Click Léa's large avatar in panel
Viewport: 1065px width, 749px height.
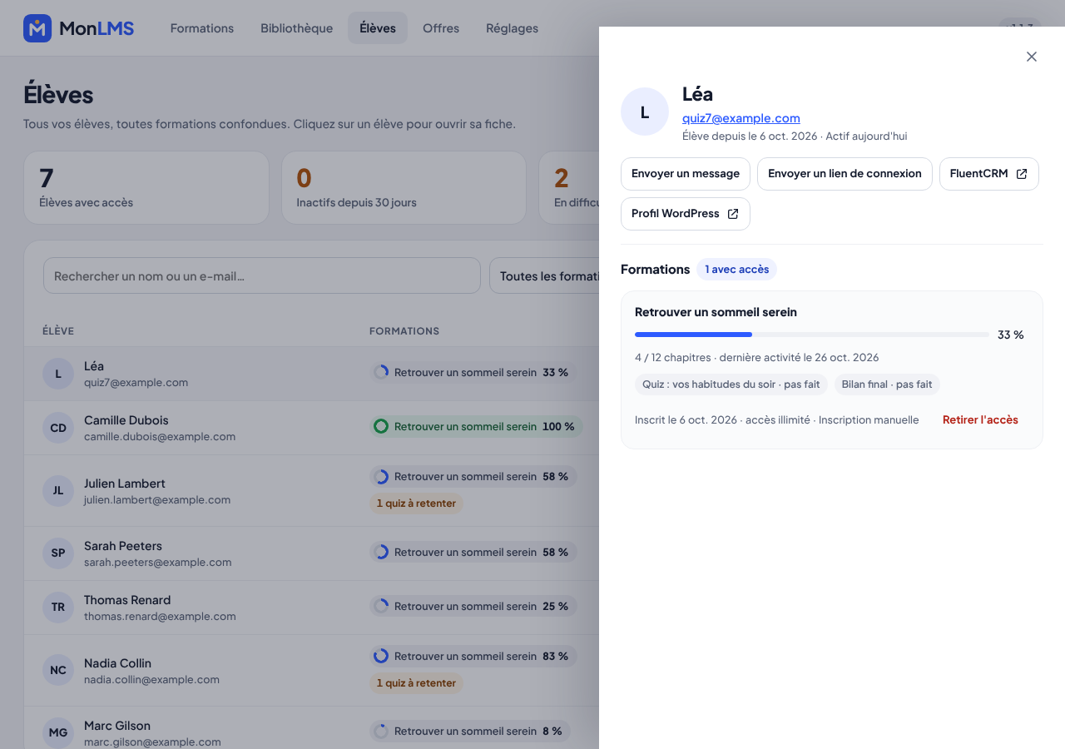click(x=645, y=112)
